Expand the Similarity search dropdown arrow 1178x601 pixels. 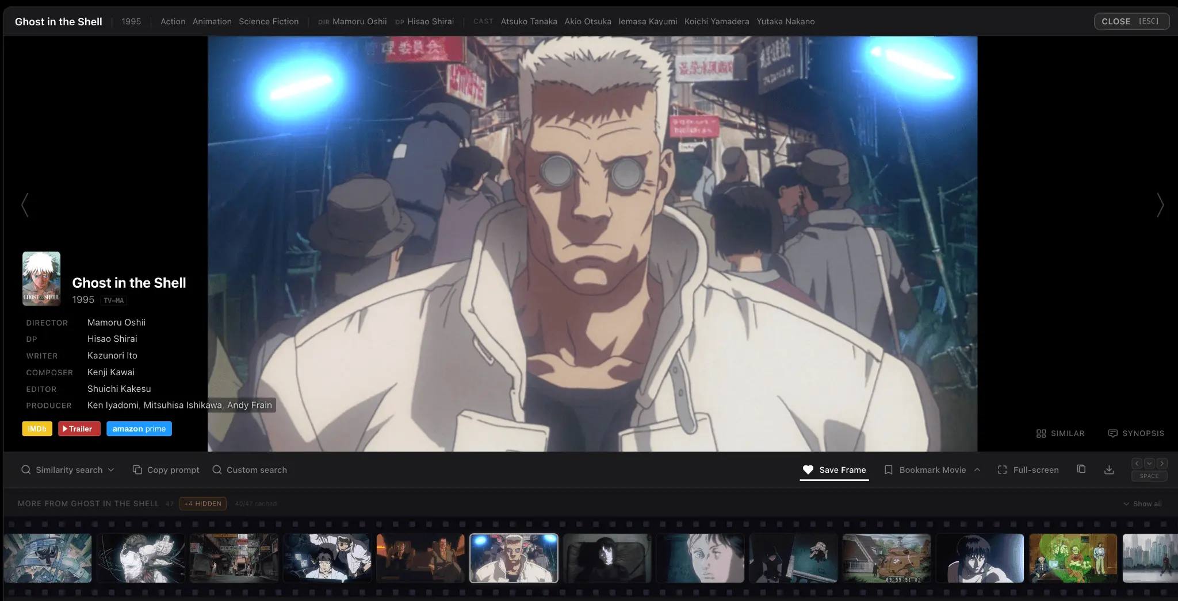click(x=111, y=469)
